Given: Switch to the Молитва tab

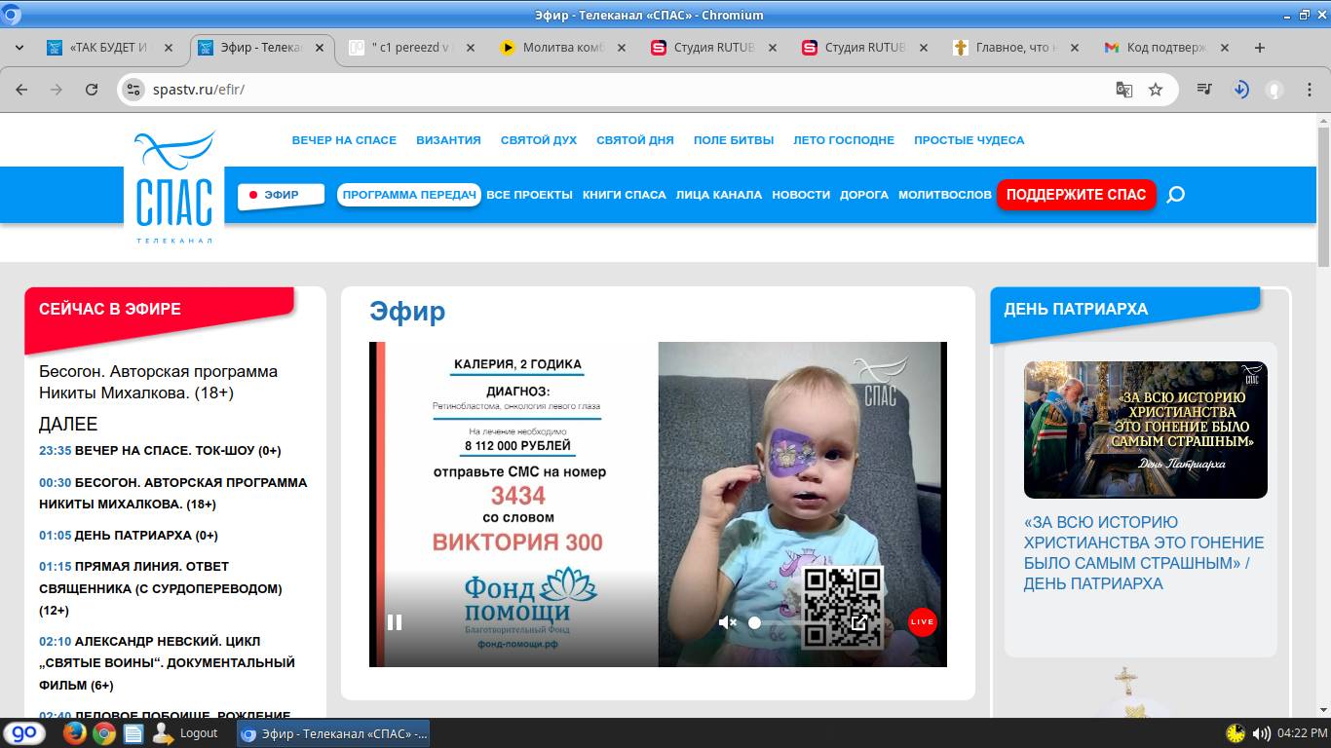Looking at the screenshot, I should coord(563,48).
